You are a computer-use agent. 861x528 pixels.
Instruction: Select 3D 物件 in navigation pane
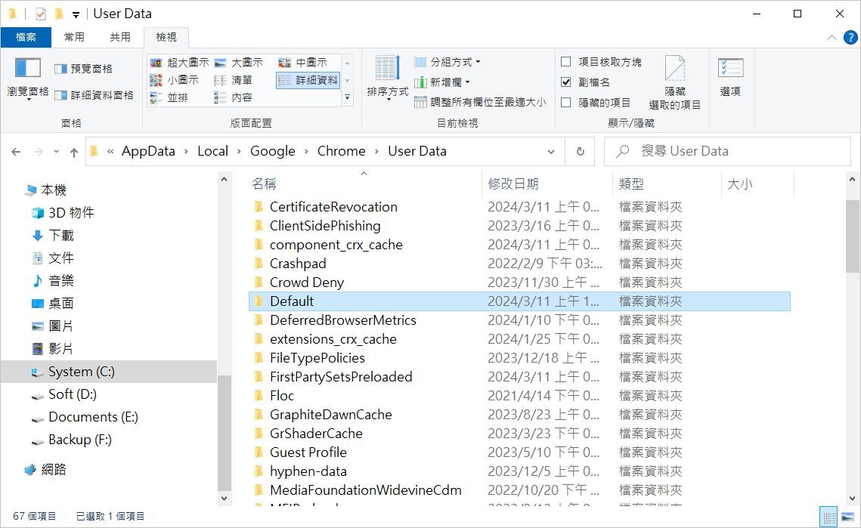tap(63, 212)
